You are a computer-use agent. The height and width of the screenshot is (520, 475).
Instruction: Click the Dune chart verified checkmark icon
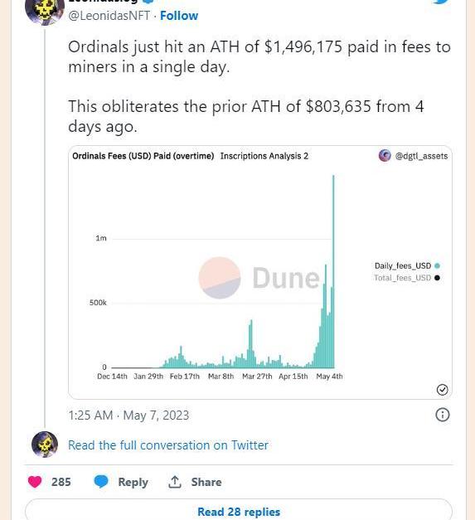[443, 390]
